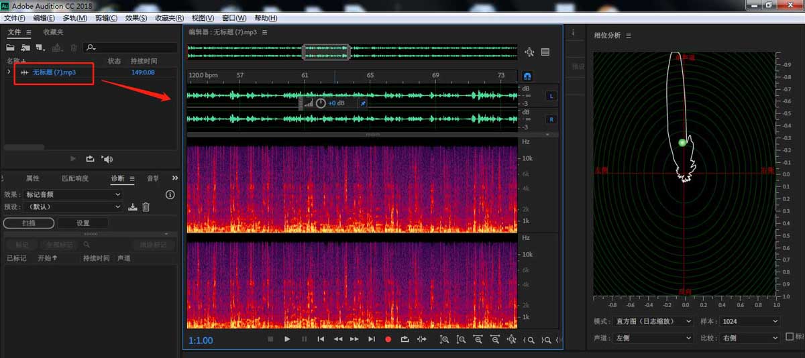
Task: Toggle loop playback in the editor transport
Action: coord(405,339)
